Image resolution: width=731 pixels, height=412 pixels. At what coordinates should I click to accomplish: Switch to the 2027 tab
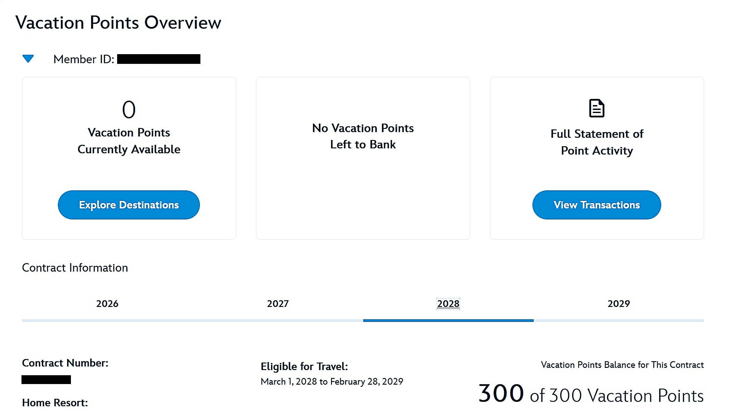tap(278, 303)
